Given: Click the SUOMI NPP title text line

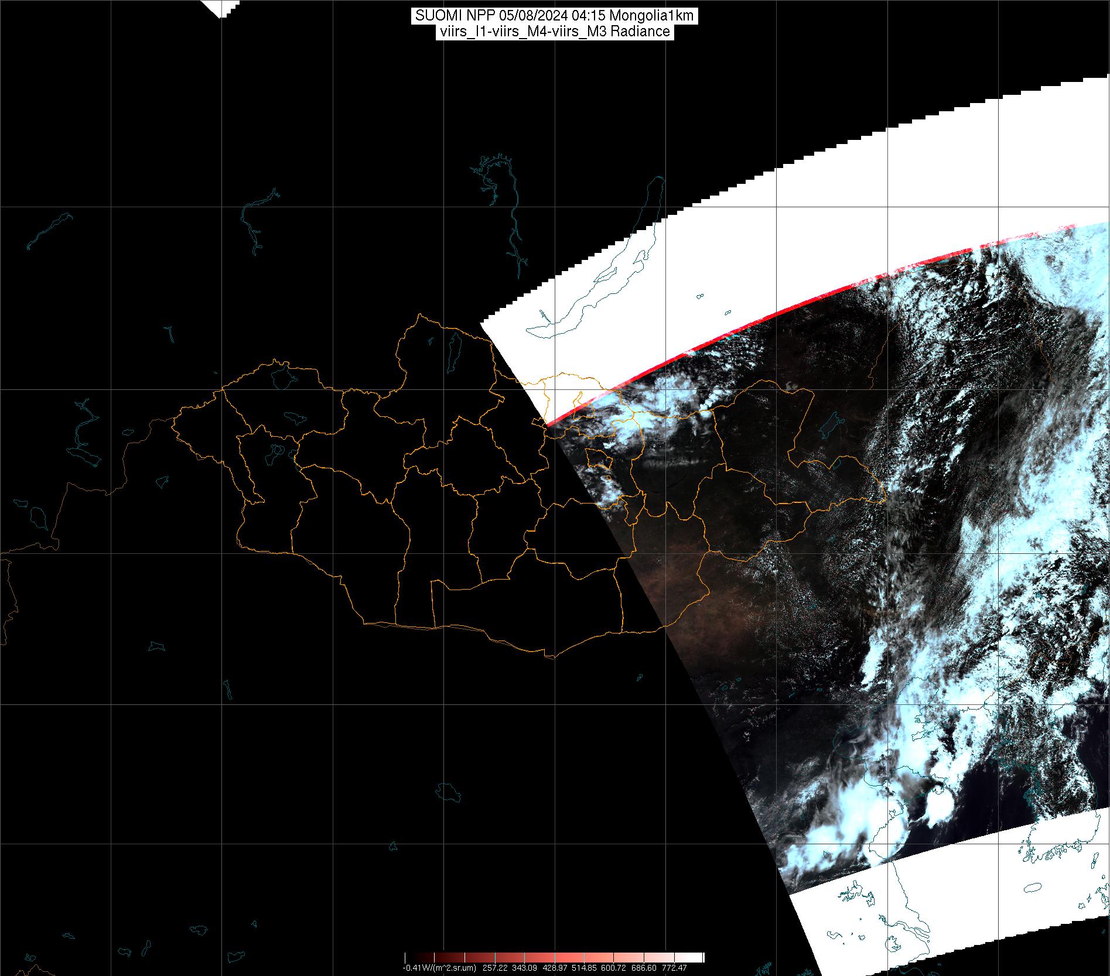Looking at the screenshot, I should [554, 16].
